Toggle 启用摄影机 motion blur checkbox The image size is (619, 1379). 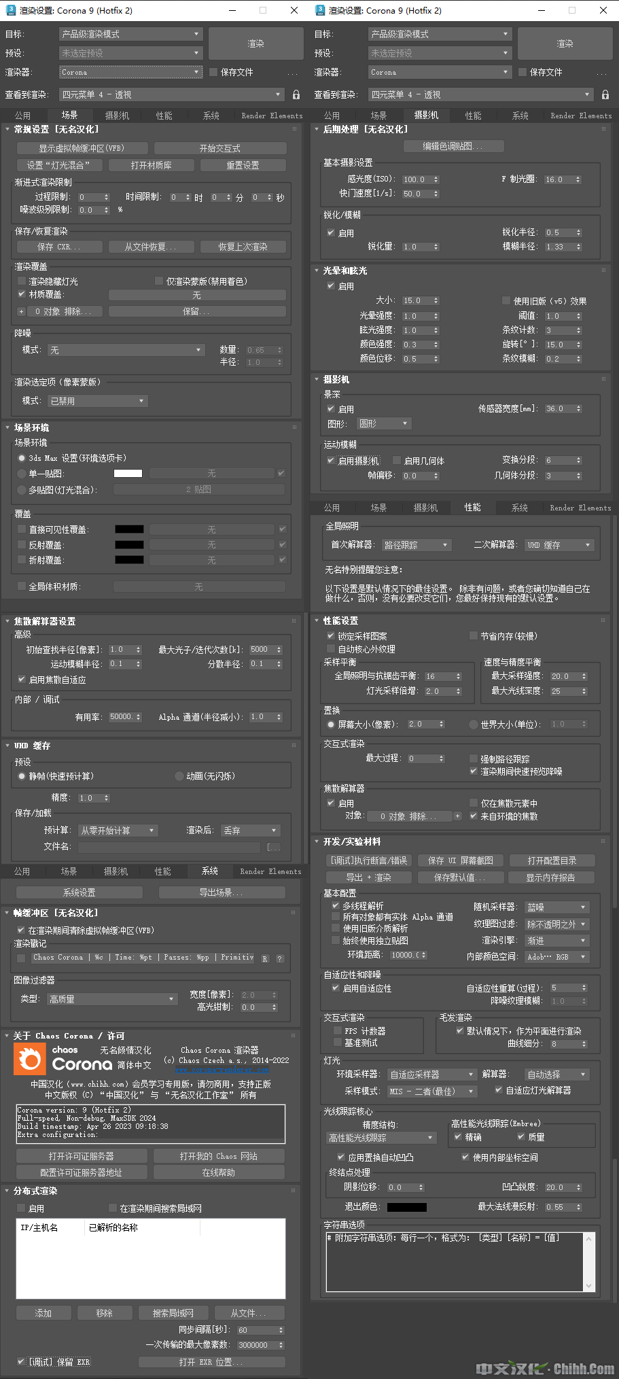click(x=331, y=460)
